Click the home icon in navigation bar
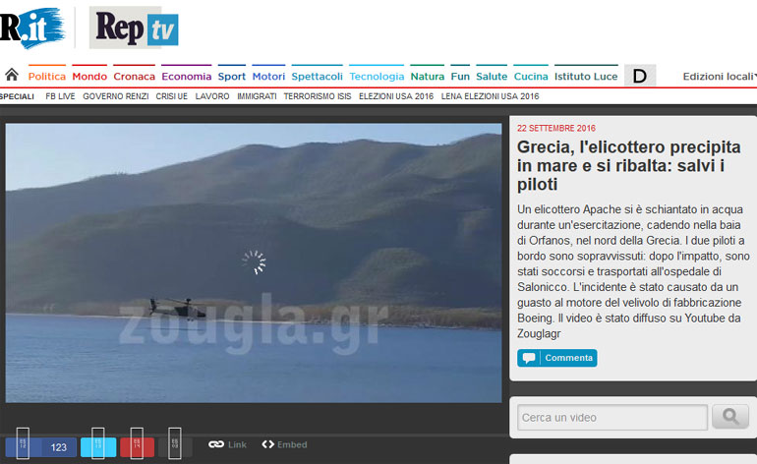 click(12, 76)
